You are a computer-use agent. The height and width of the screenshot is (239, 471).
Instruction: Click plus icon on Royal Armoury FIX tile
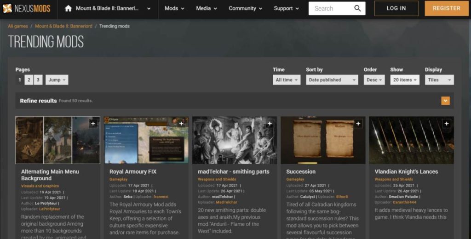181,123
